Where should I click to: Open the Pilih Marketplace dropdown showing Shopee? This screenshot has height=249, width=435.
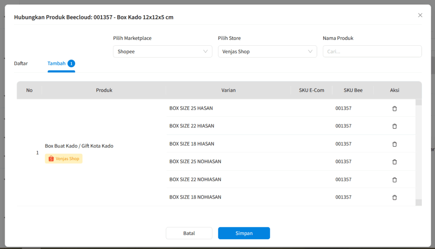[162, 51]
